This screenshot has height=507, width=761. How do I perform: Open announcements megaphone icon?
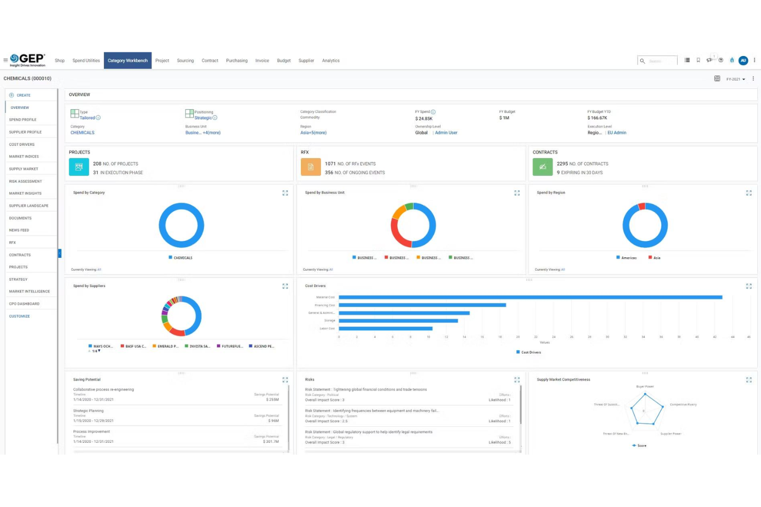709,60
